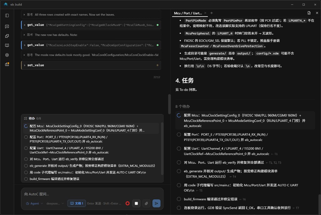The height and width of the screenshot is (215, 321).
Task: Open settings gear in sidebar
Action: [x=7, y=55]
